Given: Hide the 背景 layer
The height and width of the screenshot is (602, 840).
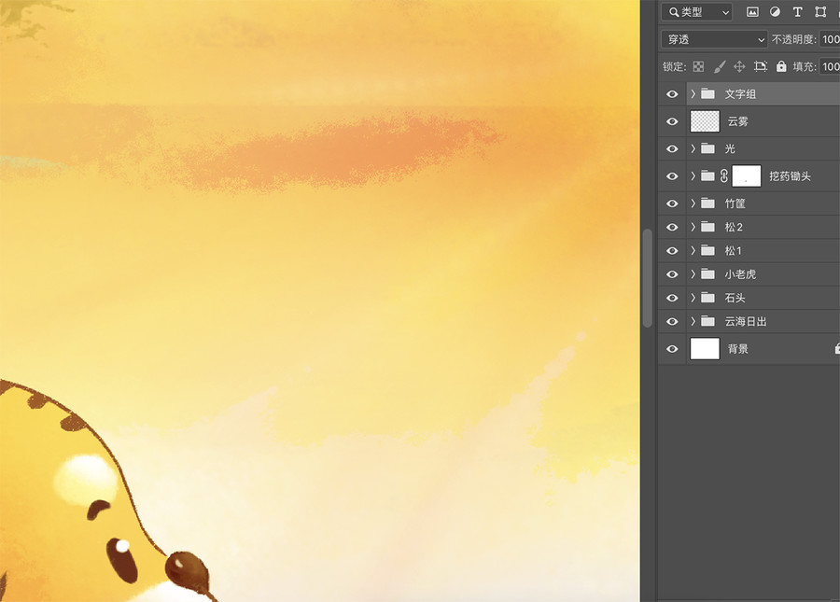Looking at the screenshot, I should 672,349.
